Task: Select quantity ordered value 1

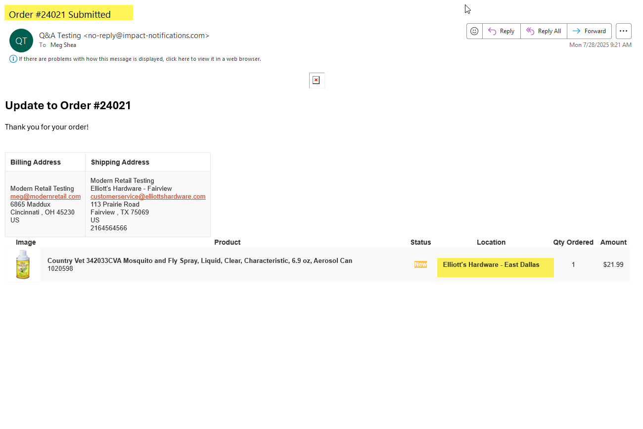Action: click(x=573, y=265)
